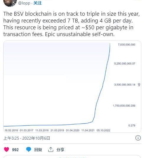
Task: Click the blue reply speech bubble icon
Action: (x=29, y=149)
